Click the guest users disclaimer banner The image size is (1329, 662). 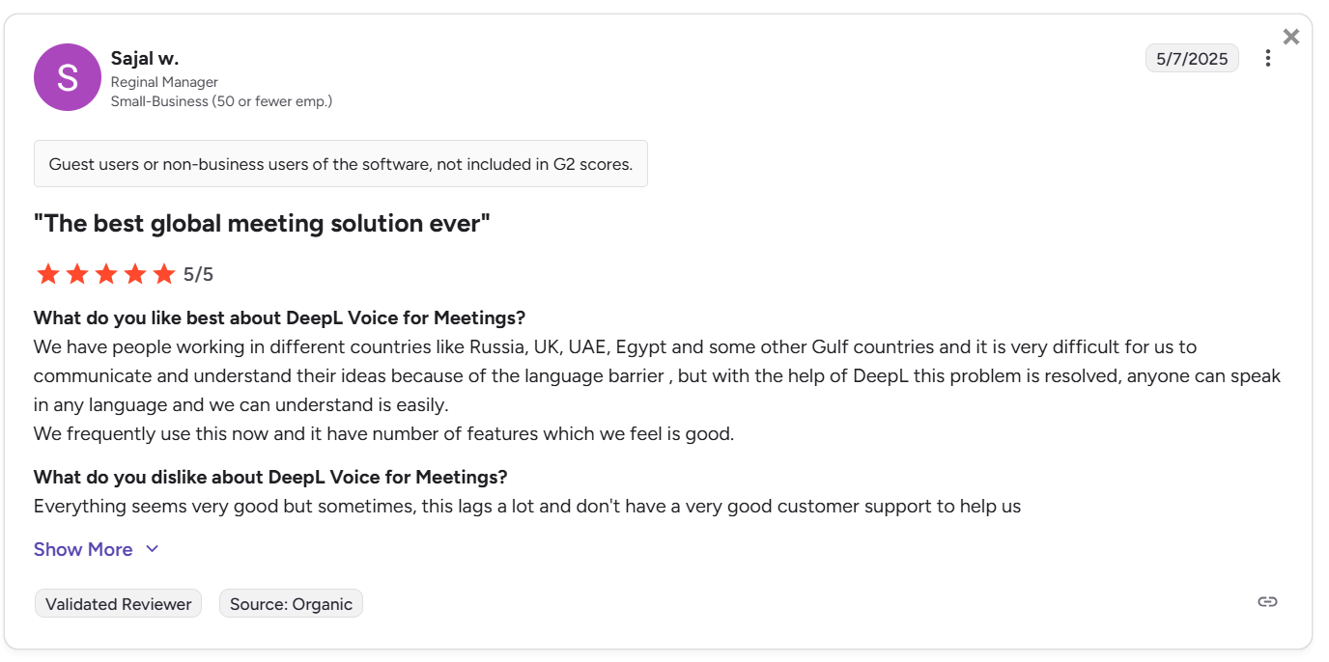[x=340, y=163]
